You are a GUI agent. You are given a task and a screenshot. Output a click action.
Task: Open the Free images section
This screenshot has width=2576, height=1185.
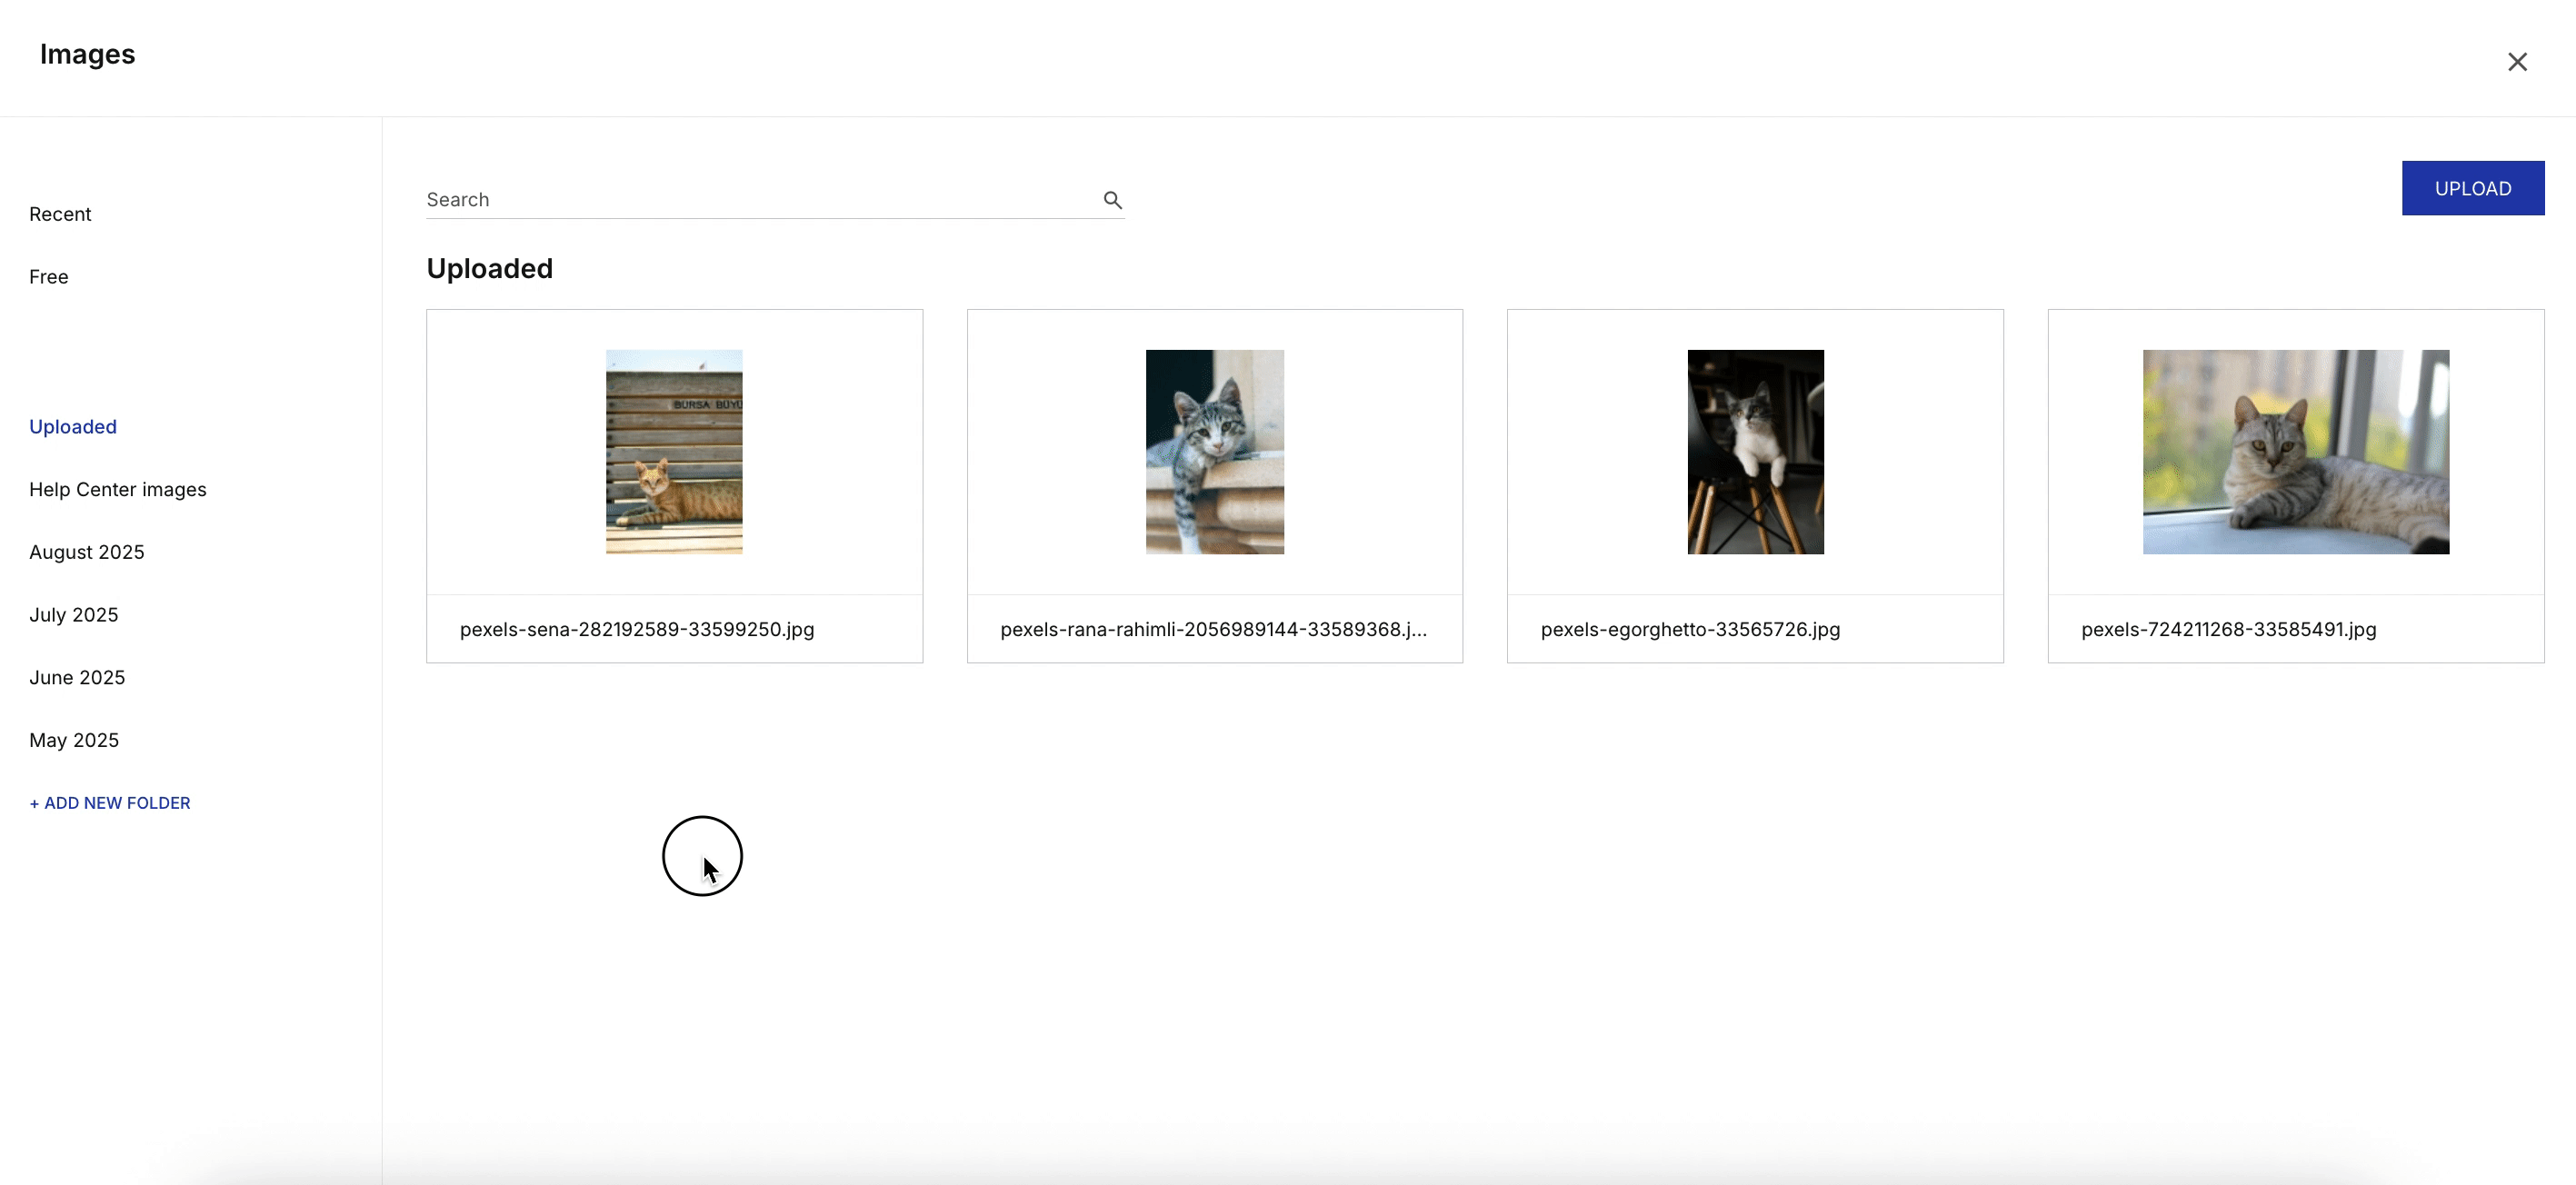coord(49,277)
